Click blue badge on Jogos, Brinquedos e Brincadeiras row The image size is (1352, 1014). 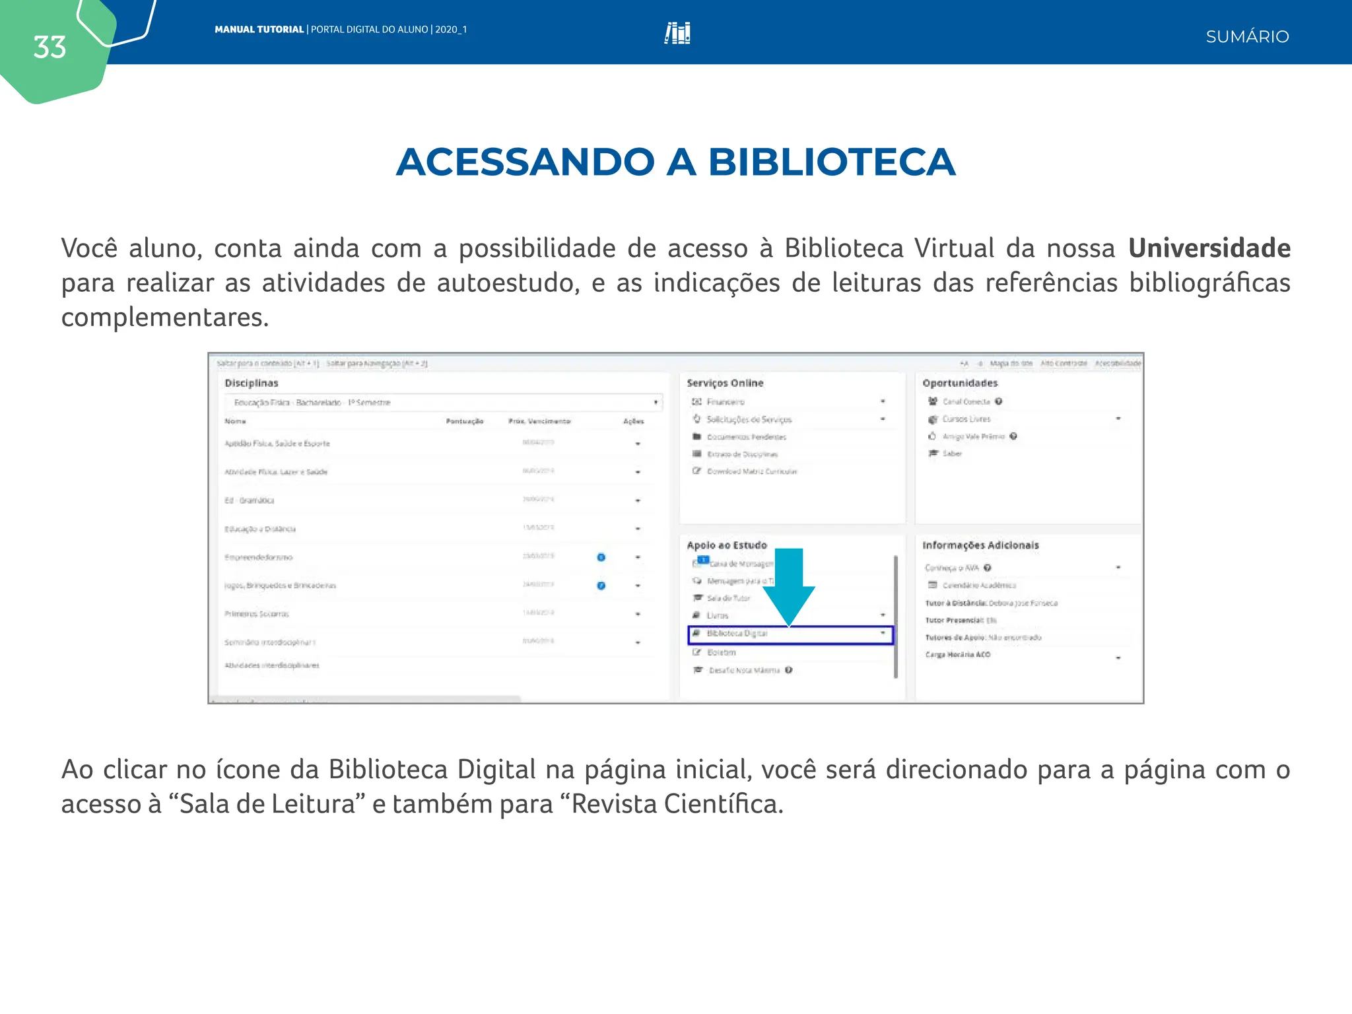point(601,586)
